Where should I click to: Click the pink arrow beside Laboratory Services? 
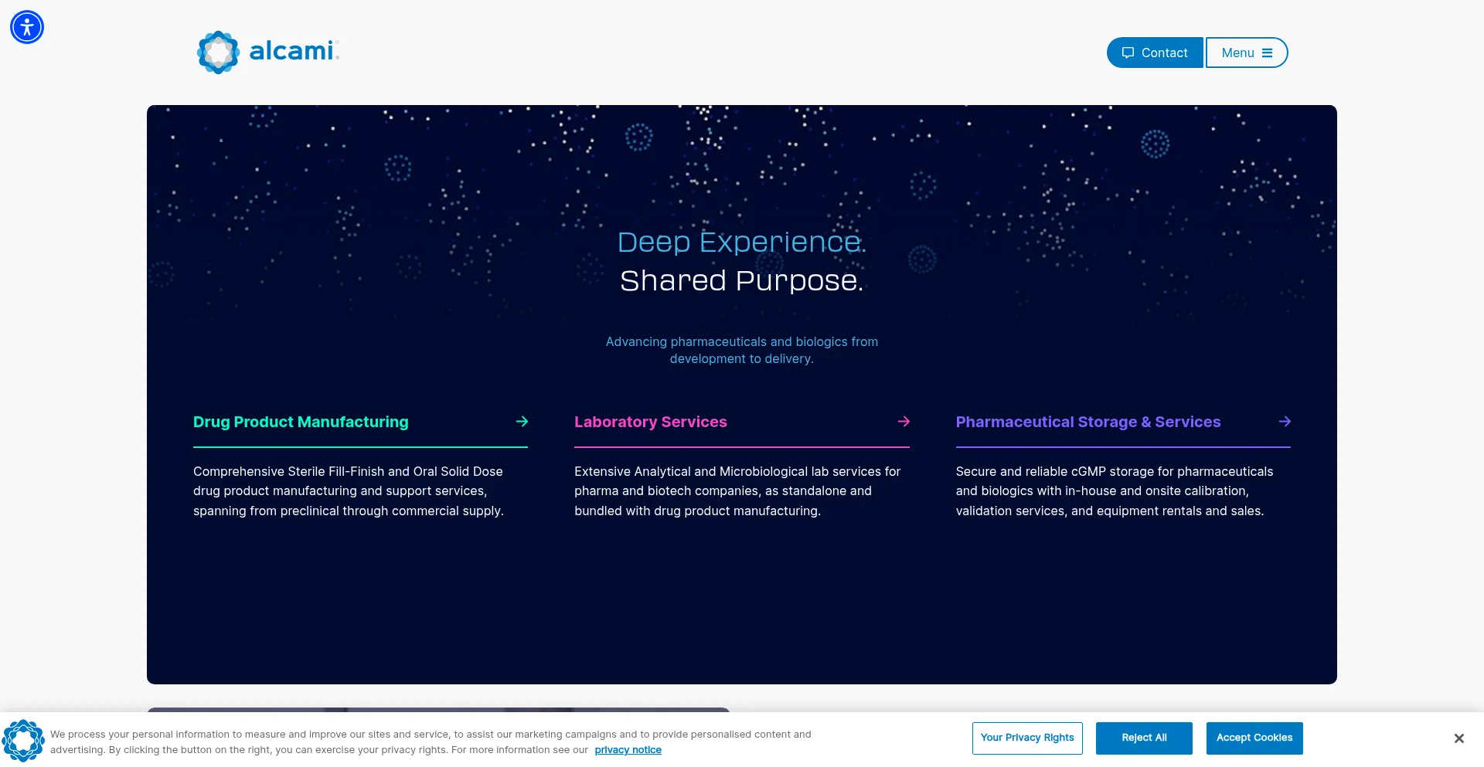pos(904,421)
